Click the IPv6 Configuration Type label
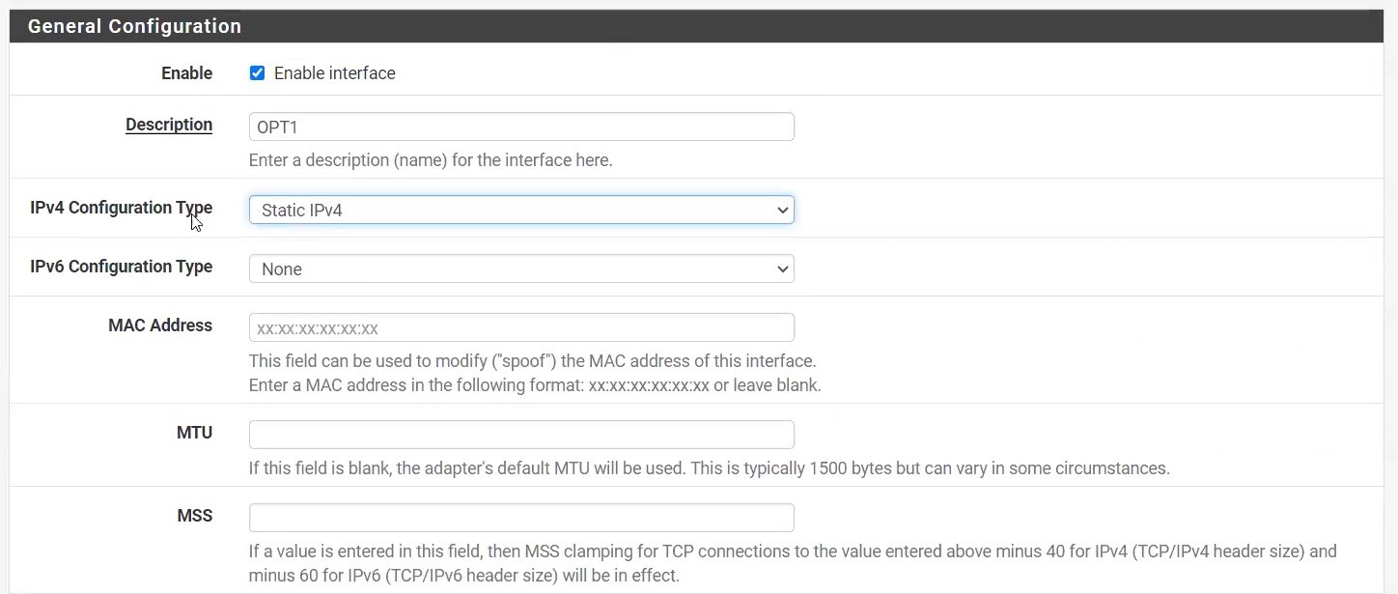 pyautogui.click(x=122, y=267)
